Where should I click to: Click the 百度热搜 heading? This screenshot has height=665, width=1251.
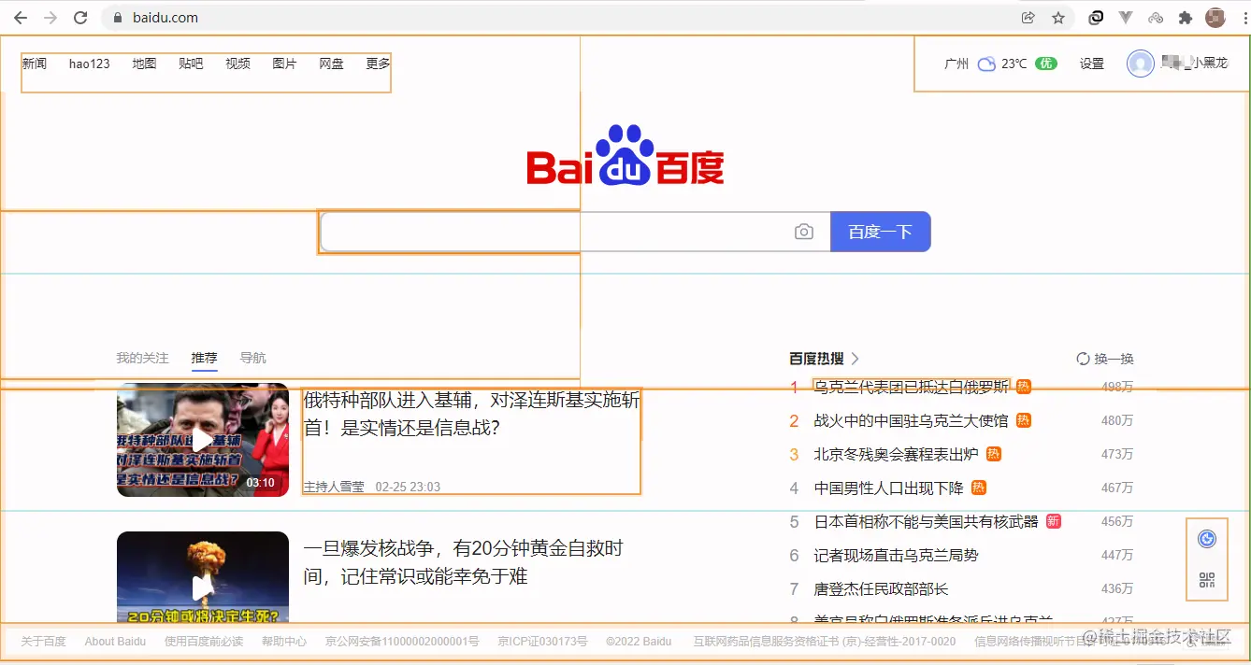817,359
